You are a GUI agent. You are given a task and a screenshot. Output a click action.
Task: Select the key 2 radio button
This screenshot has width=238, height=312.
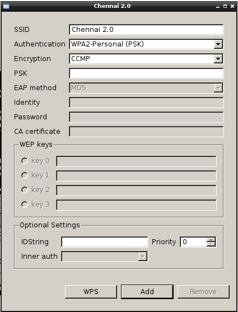pos(25,190)
